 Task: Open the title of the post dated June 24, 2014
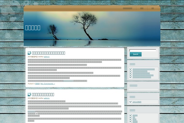point(43,94)
